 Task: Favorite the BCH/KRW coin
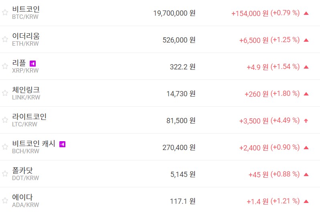pyautogui.click(x=5, y=147)
